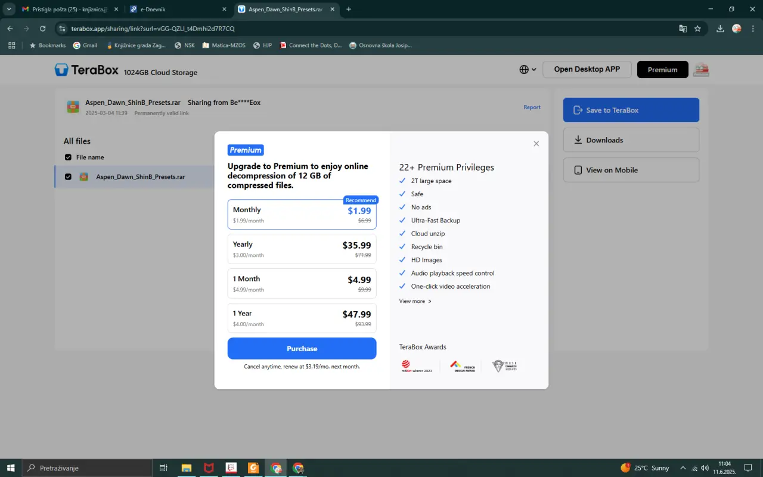The height and width of the screenshot is (477, 763).
Task: Click the blue Purchase button
Action: (302, 348)
